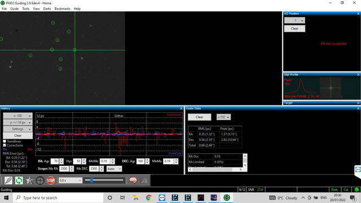361x203 pixels.
Task: Click the Mx DEC input field
Action: (94, 169)
